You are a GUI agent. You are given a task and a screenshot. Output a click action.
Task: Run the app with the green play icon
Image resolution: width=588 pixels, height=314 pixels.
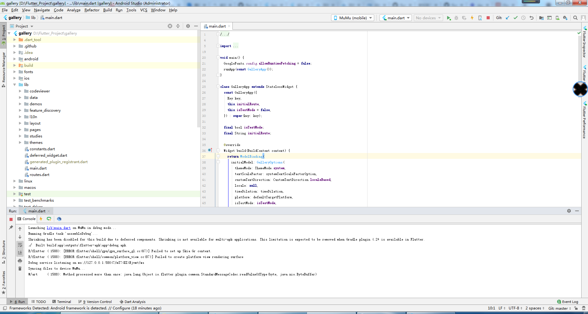pyautogui.click(x=449, y=18)
